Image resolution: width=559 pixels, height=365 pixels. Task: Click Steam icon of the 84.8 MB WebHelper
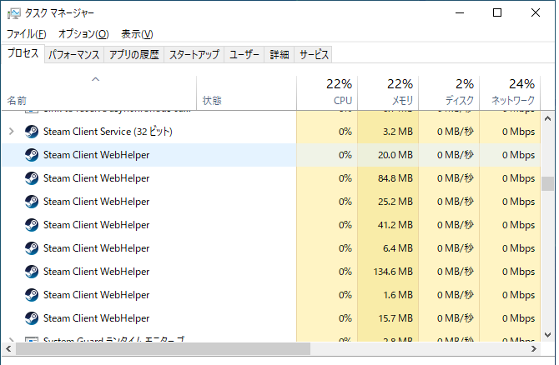pos(32,178)
